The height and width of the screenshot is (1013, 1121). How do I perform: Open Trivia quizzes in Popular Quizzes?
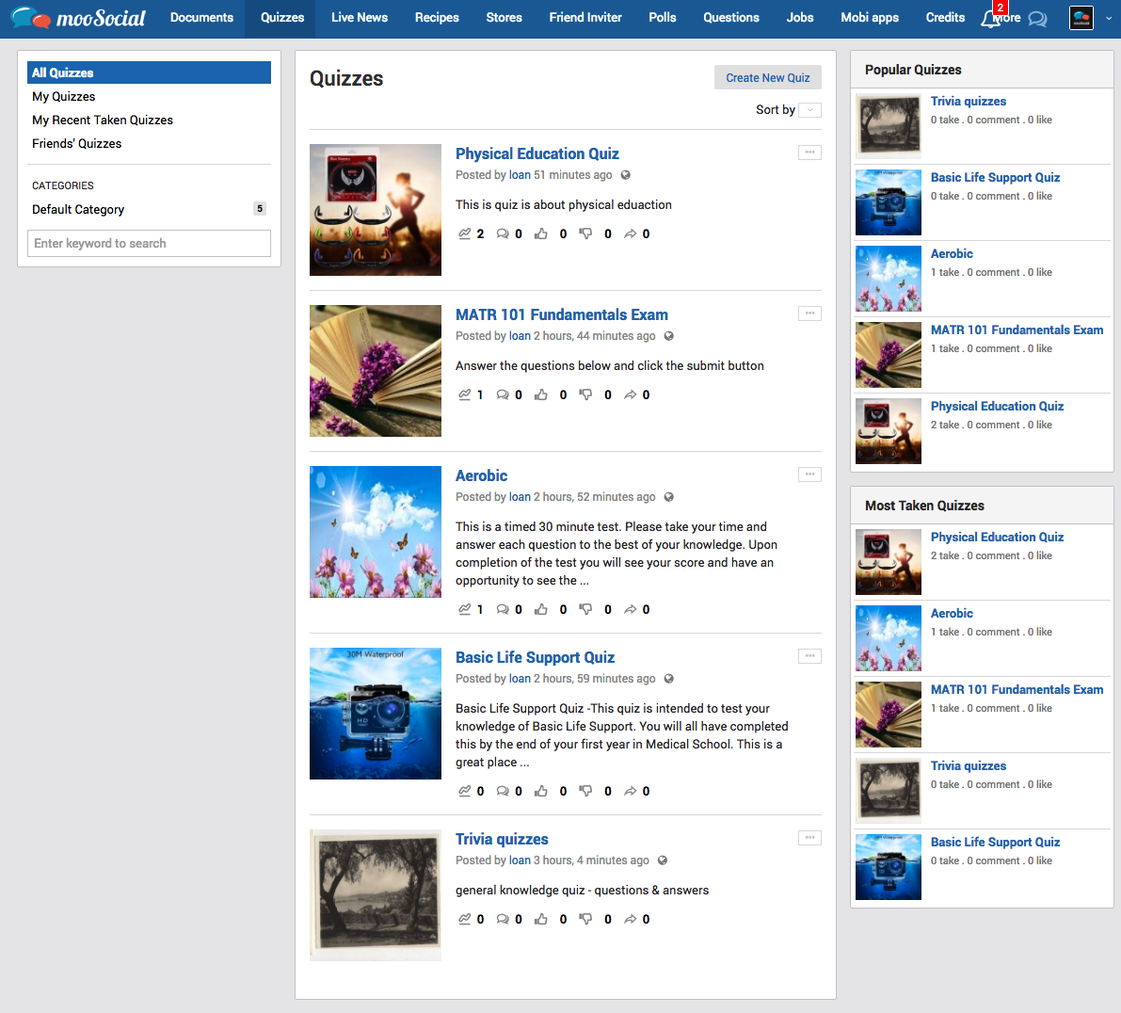[x=968, y=102]
